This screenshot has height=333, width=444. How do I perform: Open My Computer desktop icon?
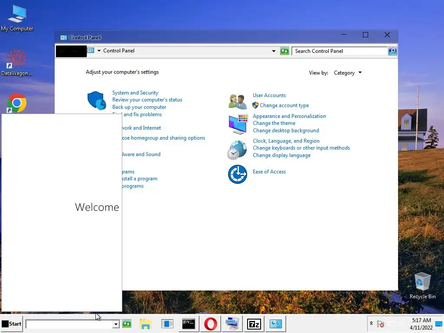17,18
